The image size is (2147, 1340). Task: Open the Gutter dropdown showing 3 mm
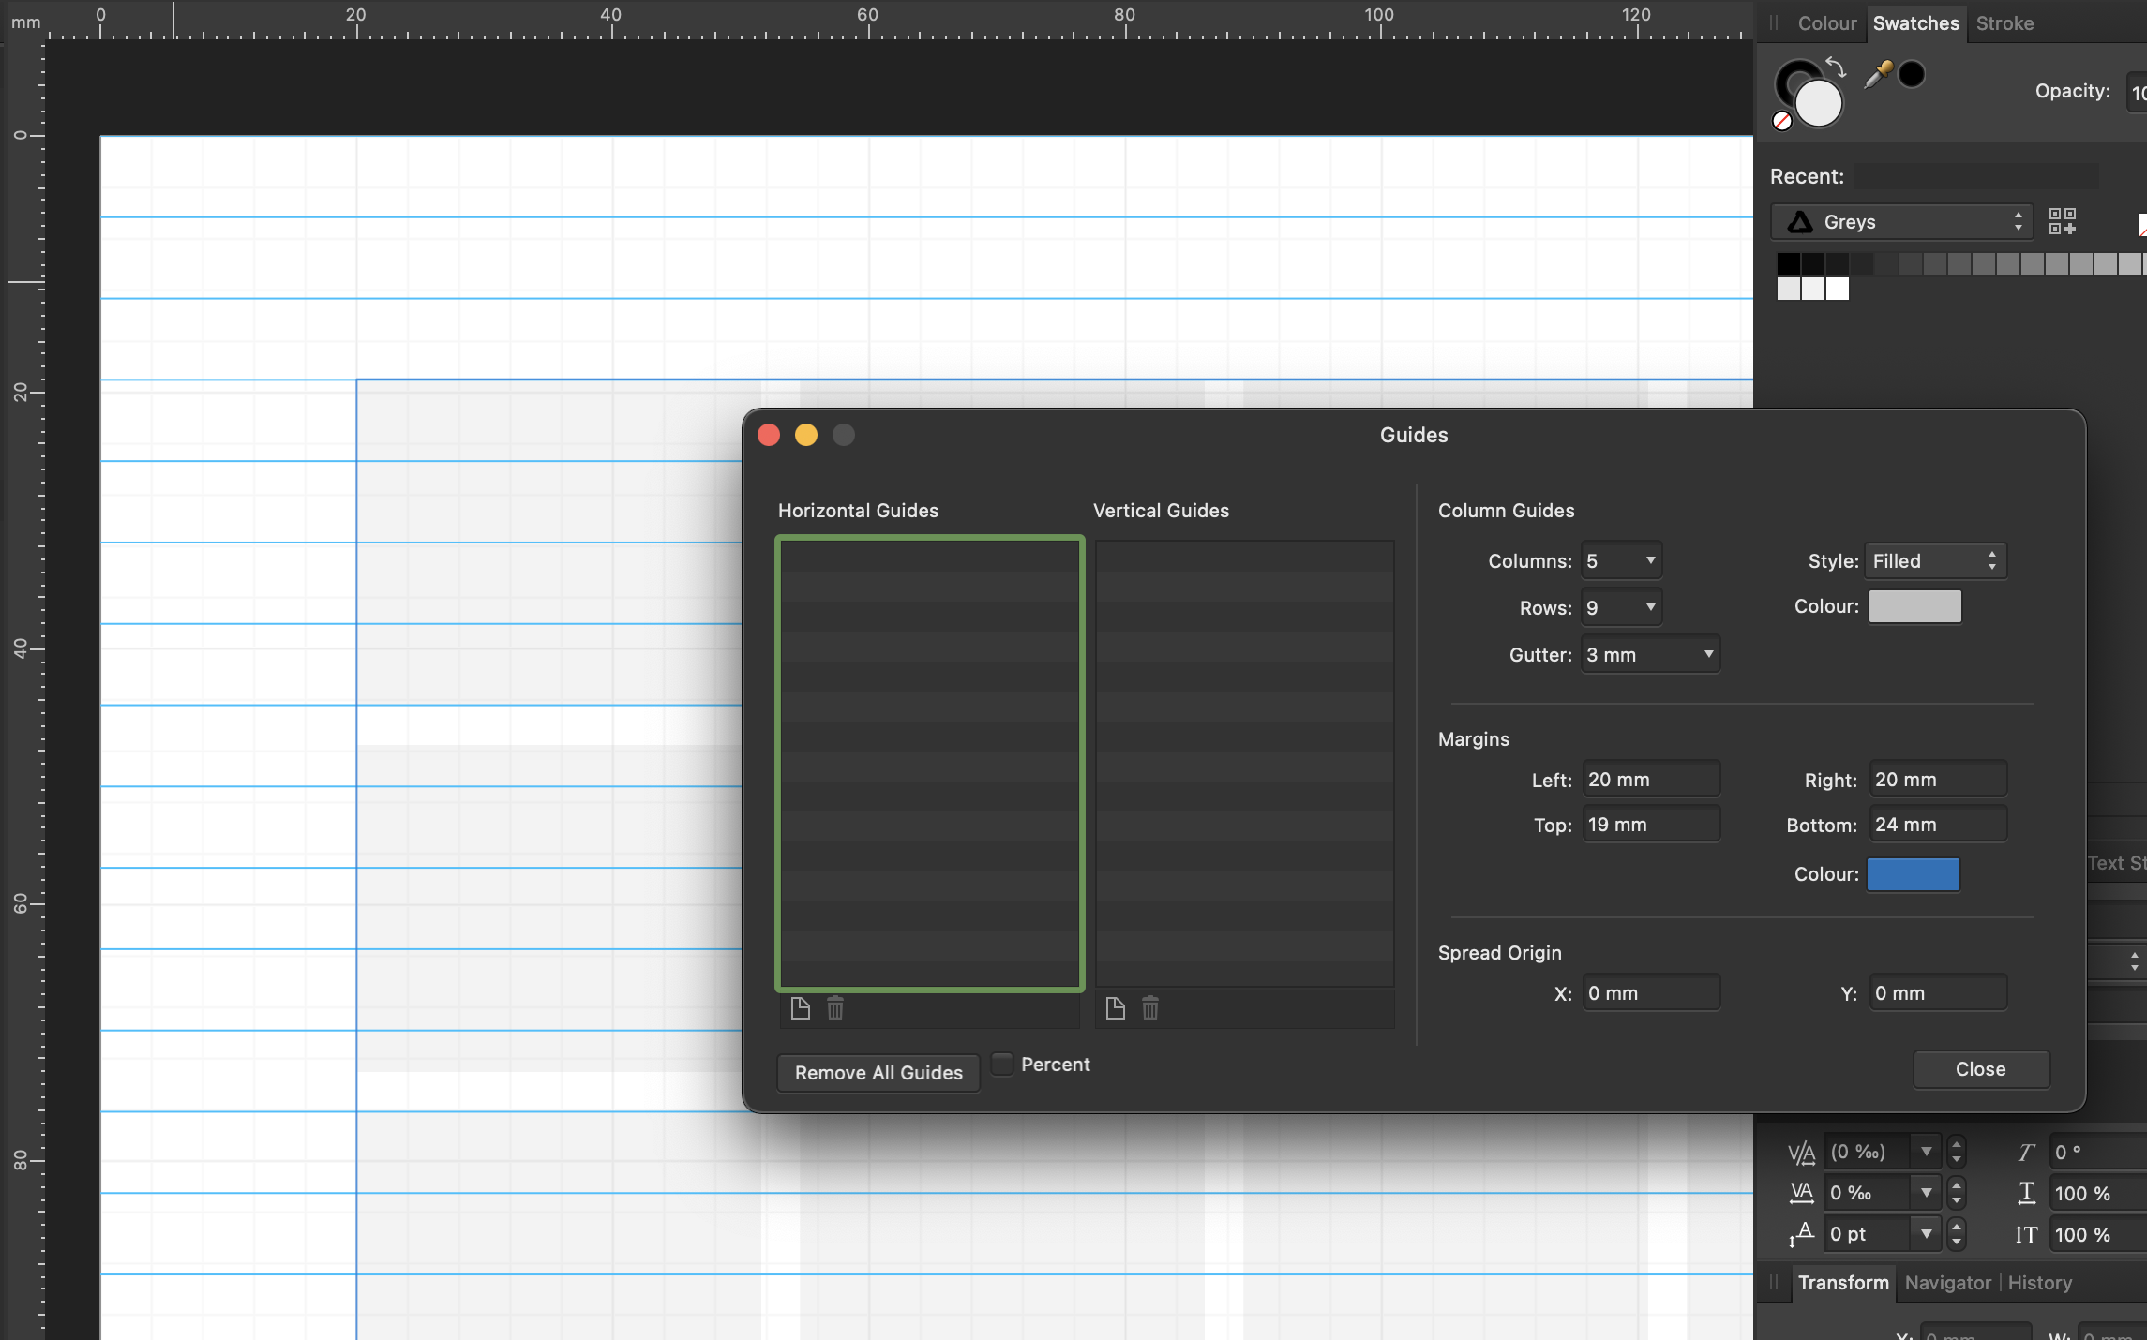pyautogui.click(x=1650, y=654)
